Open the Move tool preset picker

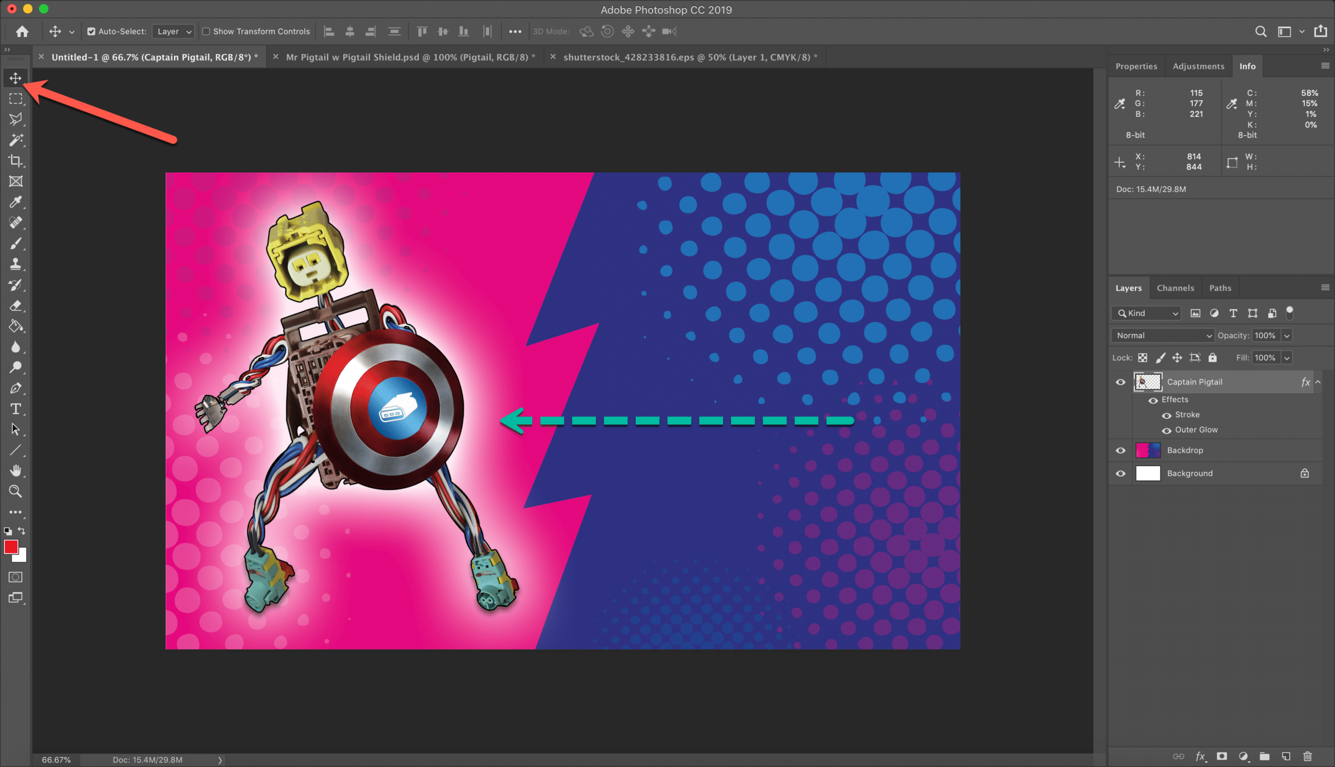click(72, 32)
